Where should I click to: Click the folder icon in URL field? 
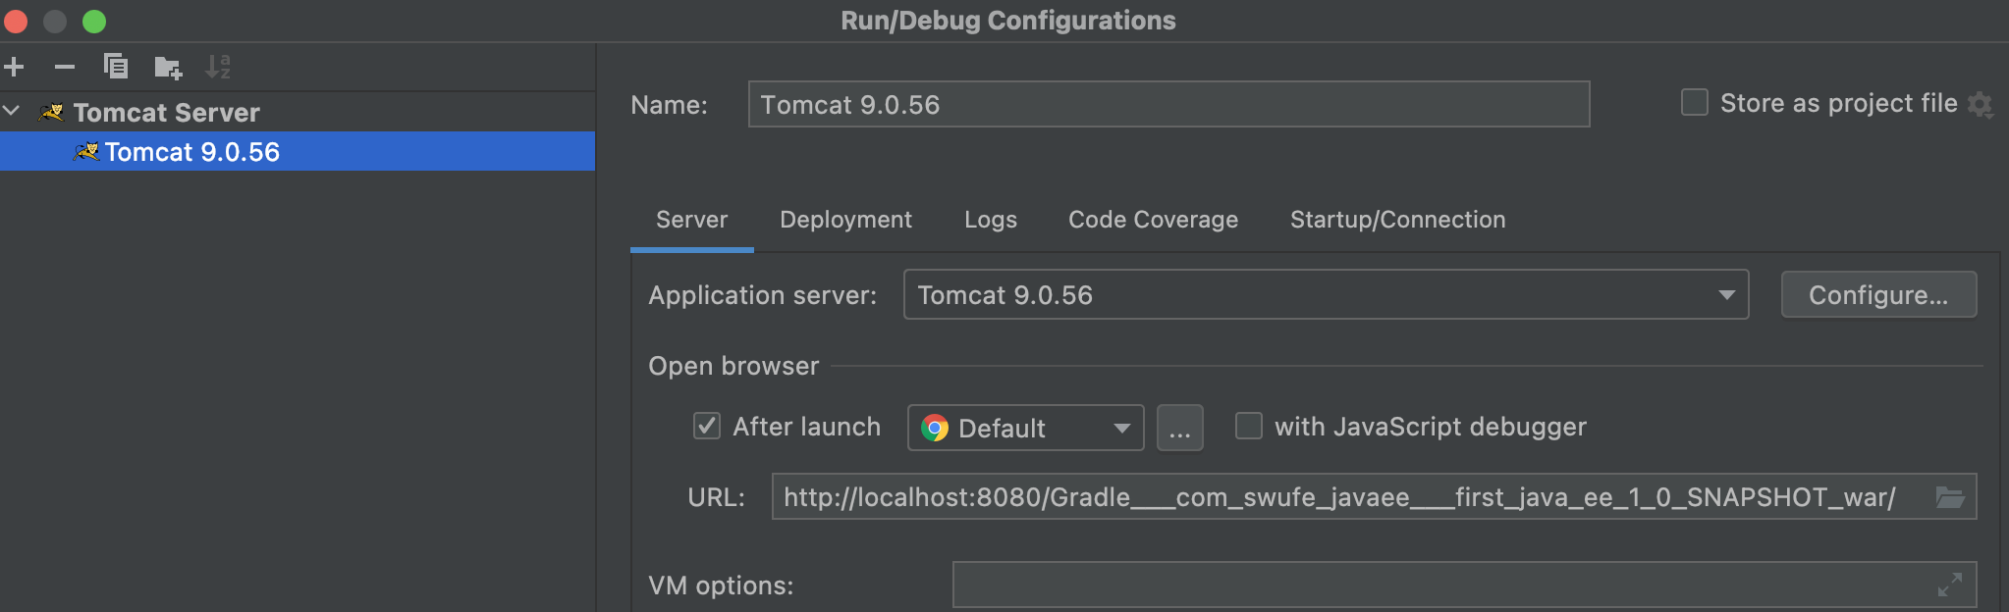pos(1949,497)
